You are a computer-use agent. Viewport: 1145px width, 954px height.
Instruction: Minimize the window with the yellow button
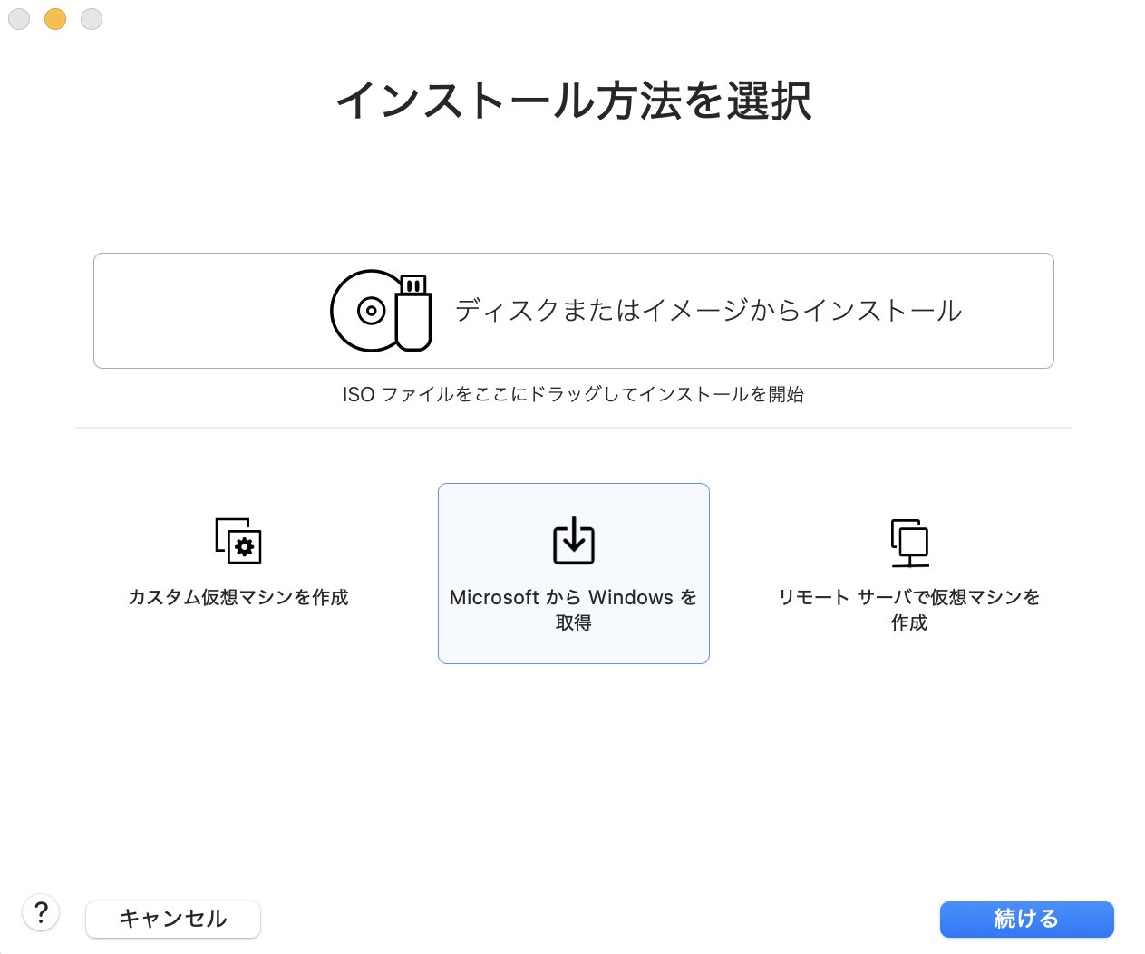[x=55, y=19]
